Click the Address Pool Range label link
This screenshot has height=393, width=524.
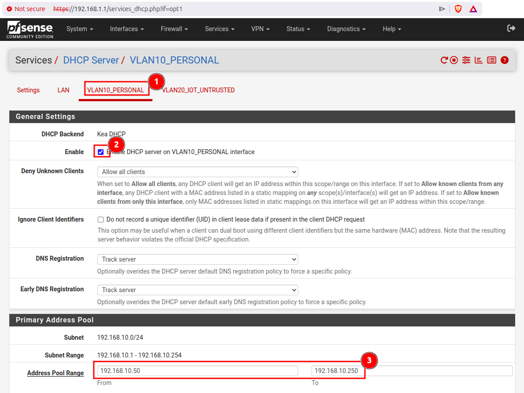pyautogui.click(x=56, y=373)
